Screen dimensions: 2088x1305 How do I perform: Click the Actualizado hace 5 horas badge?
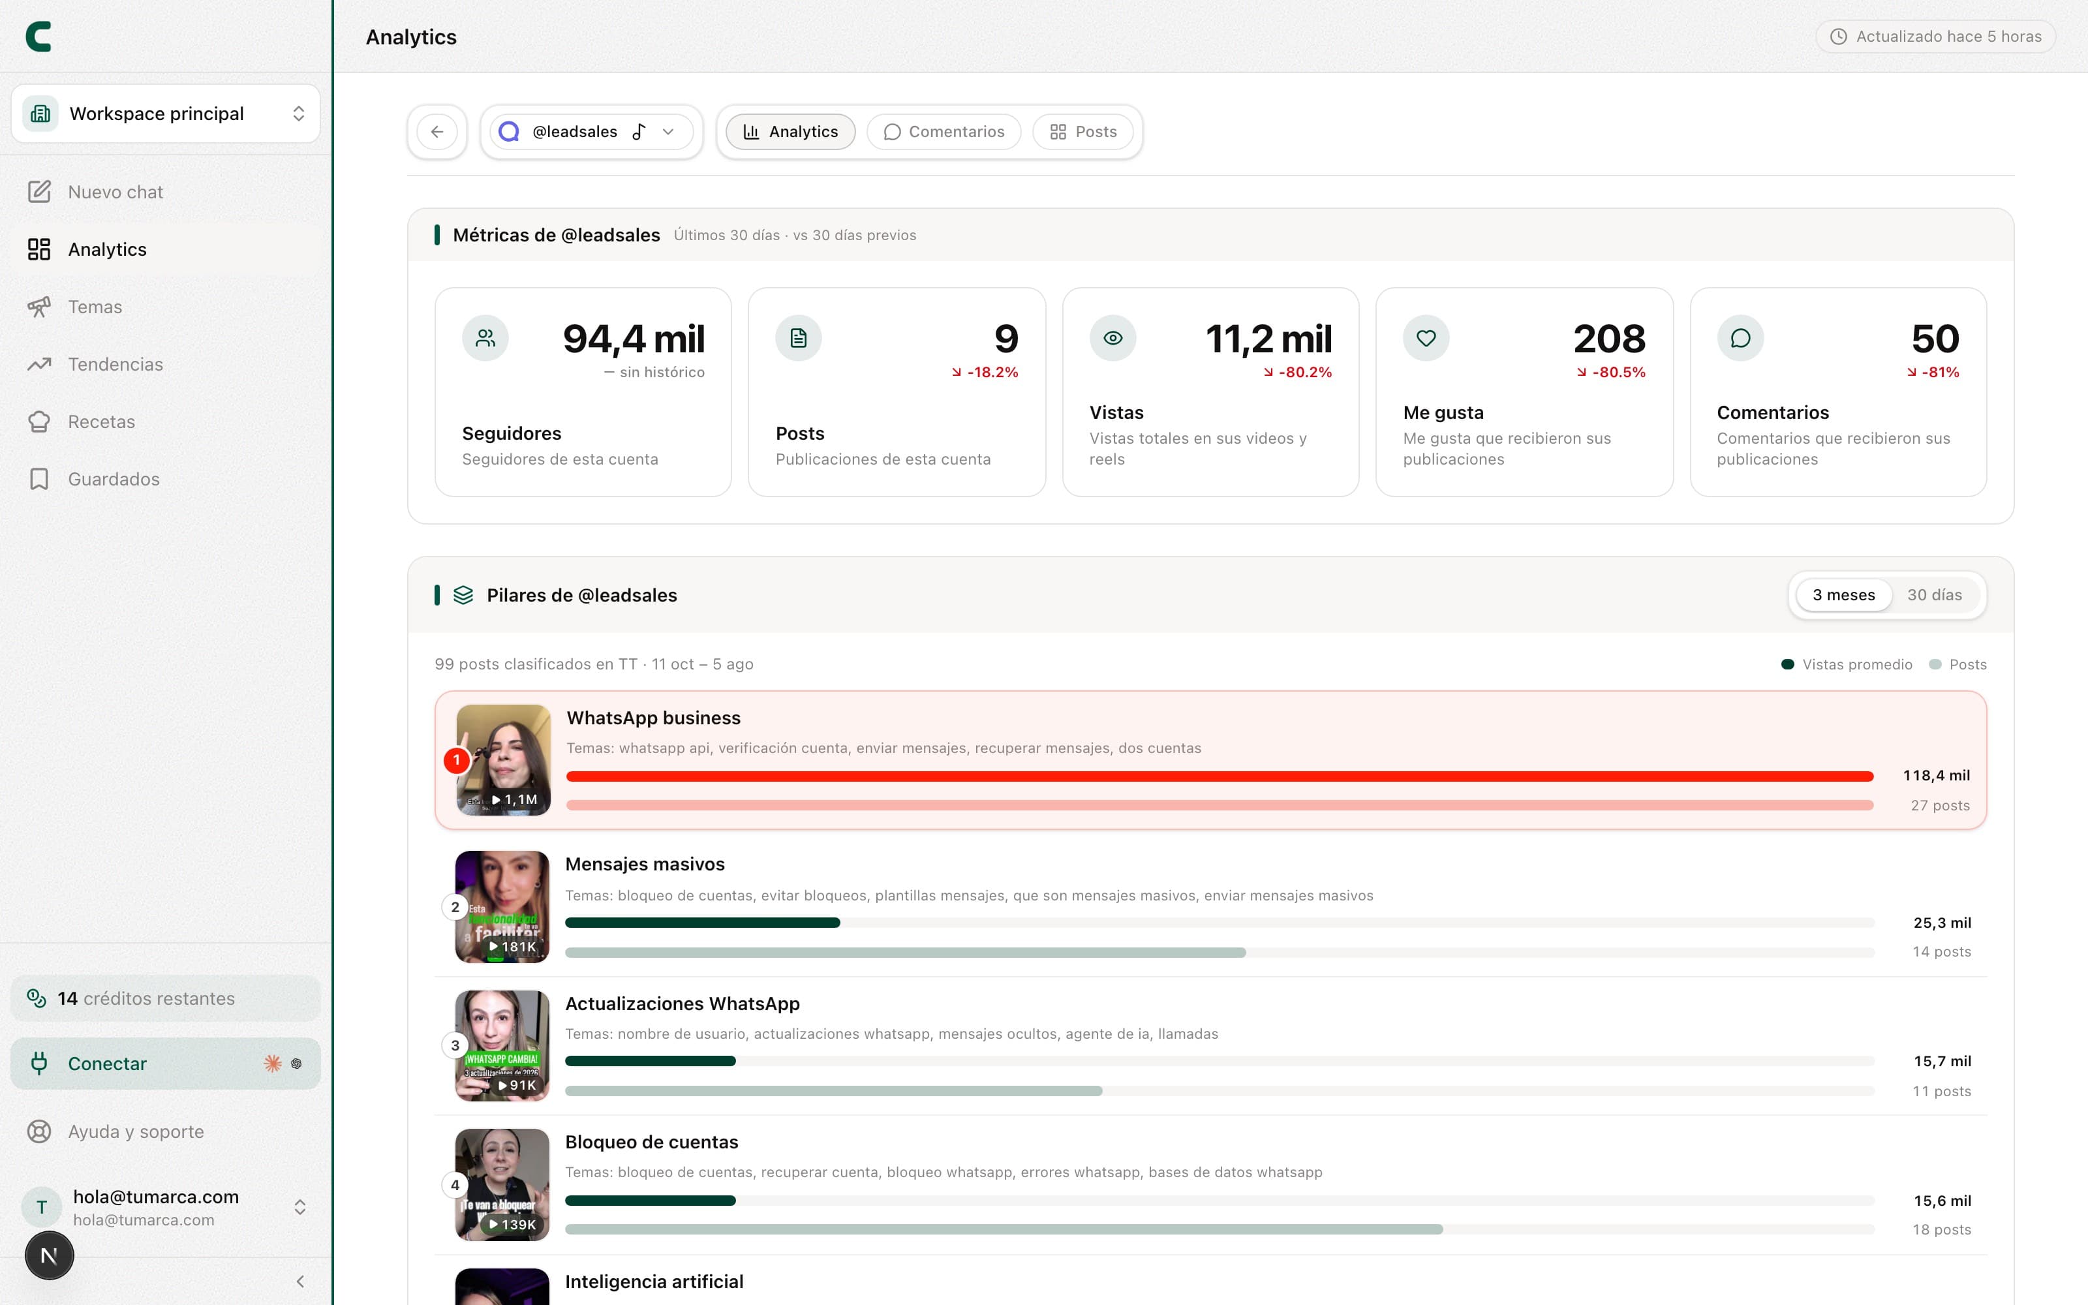coord(1935,37)
